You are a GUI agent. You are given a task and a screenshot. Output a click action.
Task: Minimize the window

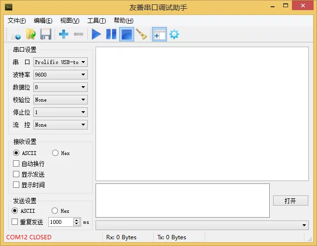click(273, 6)
